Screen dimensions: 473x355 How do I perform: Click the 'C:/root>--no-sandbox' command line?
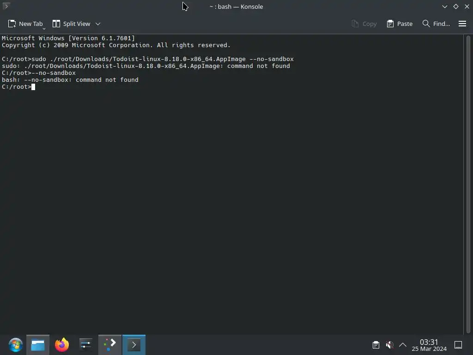point(39,73)
